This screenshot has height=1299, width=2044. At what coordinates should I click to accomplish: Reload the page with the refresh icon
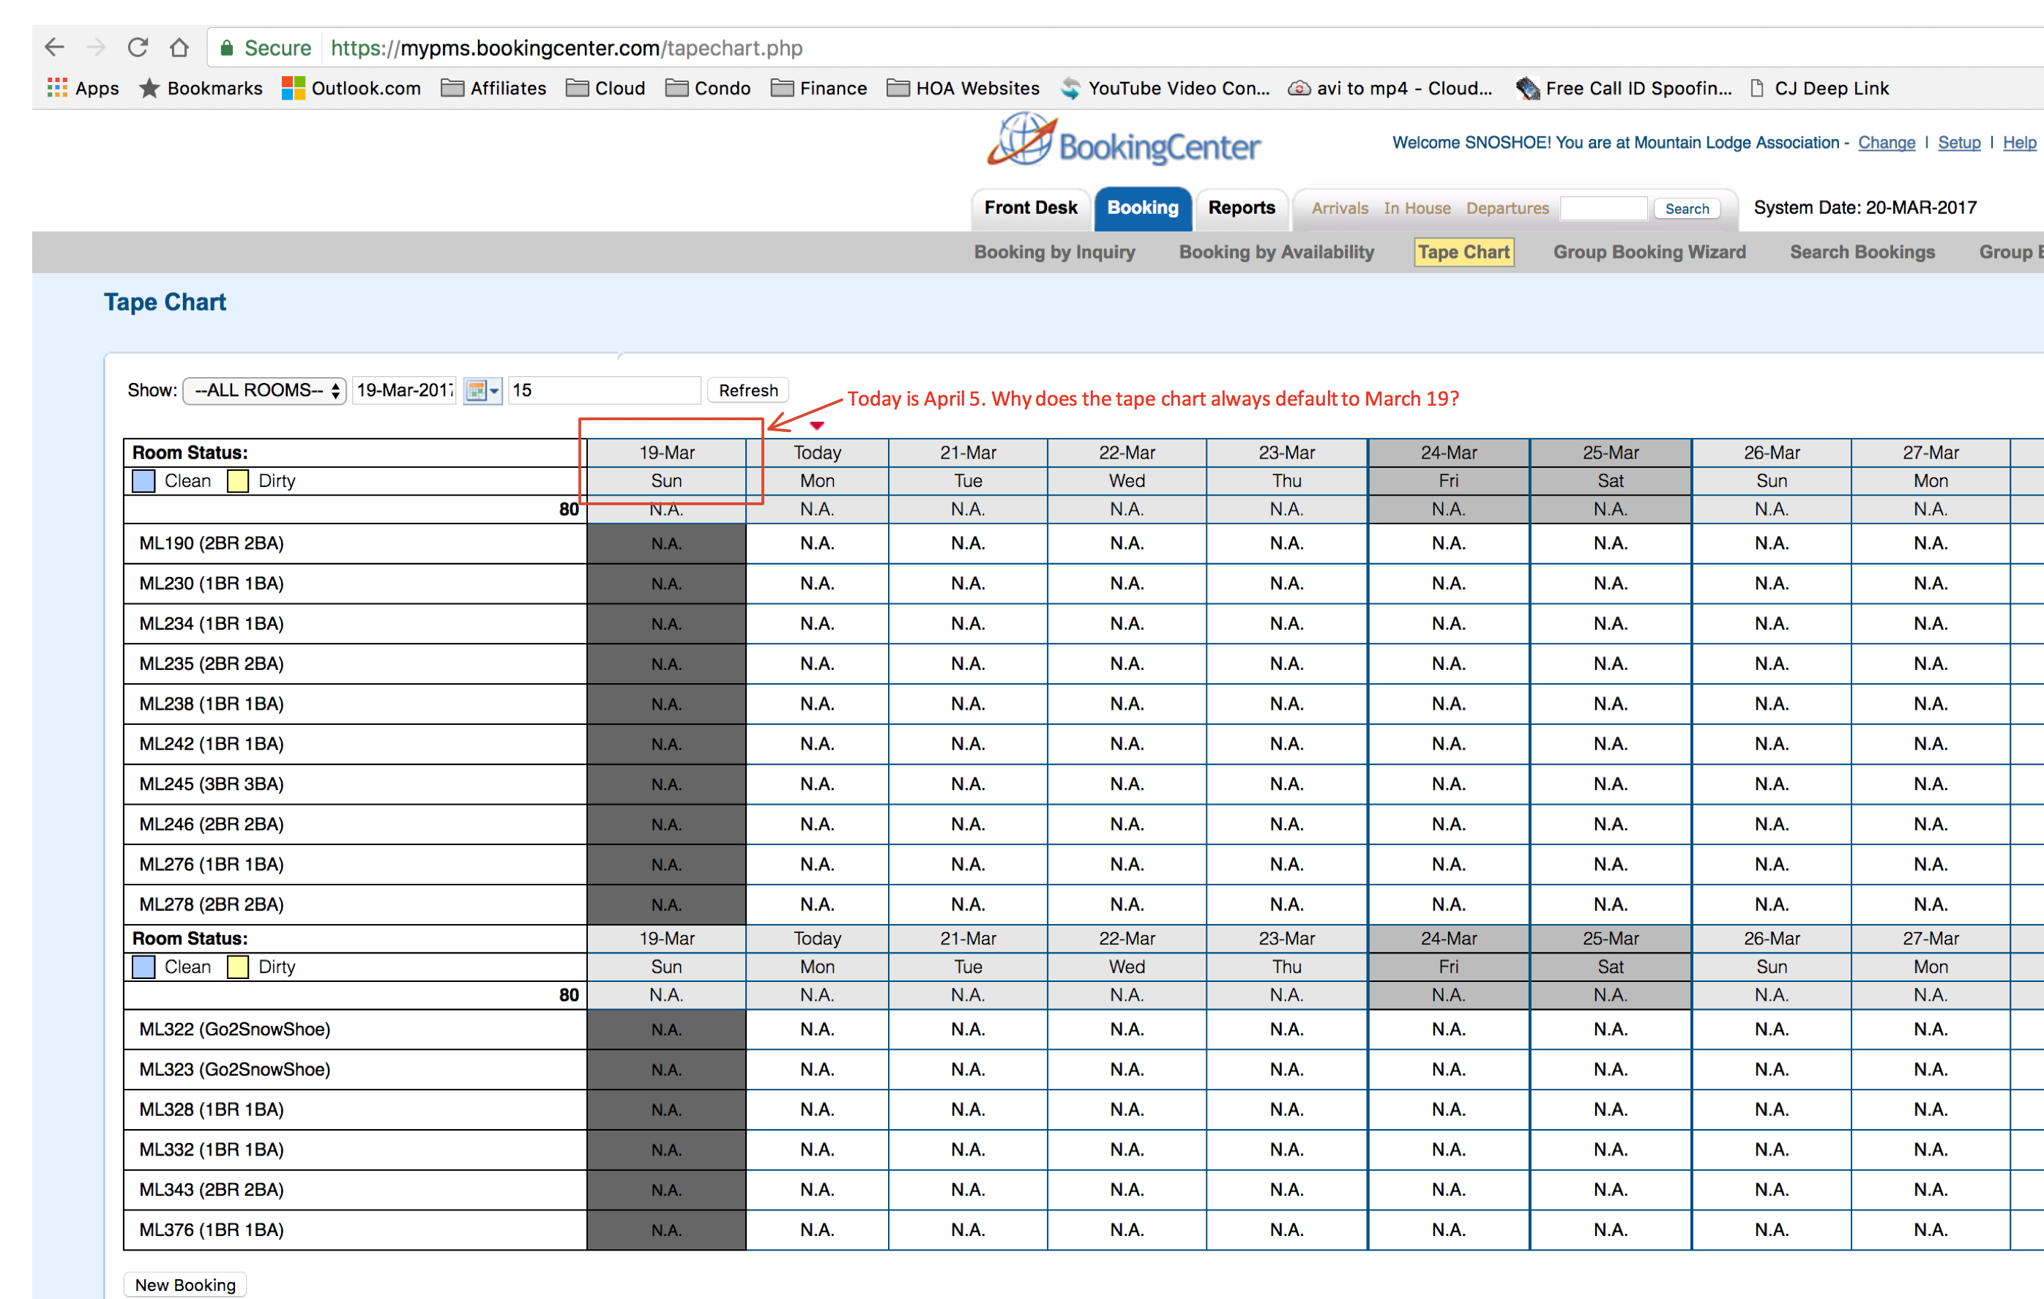[138, 48]
